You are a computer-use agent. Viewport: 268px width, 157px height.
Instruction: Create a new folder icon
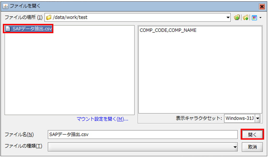coord(245,18)
